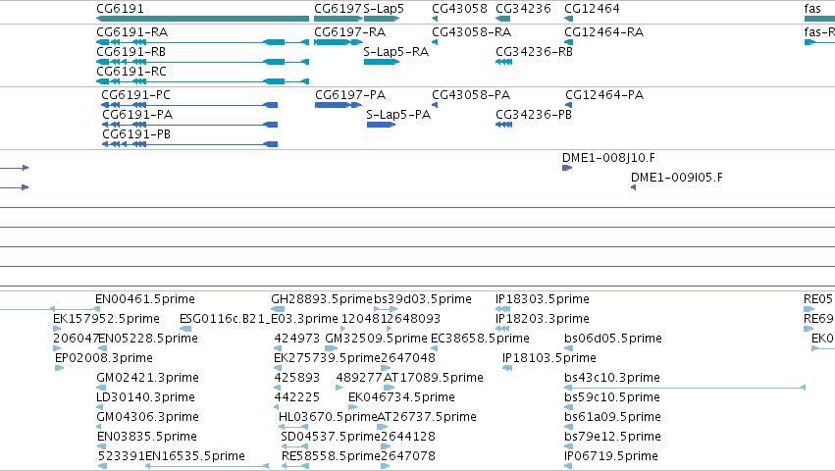Click the ESG0116c.B21_E03.3prime EST label
835x471 pixels.
pyautogui.click(x=259, y=319)
